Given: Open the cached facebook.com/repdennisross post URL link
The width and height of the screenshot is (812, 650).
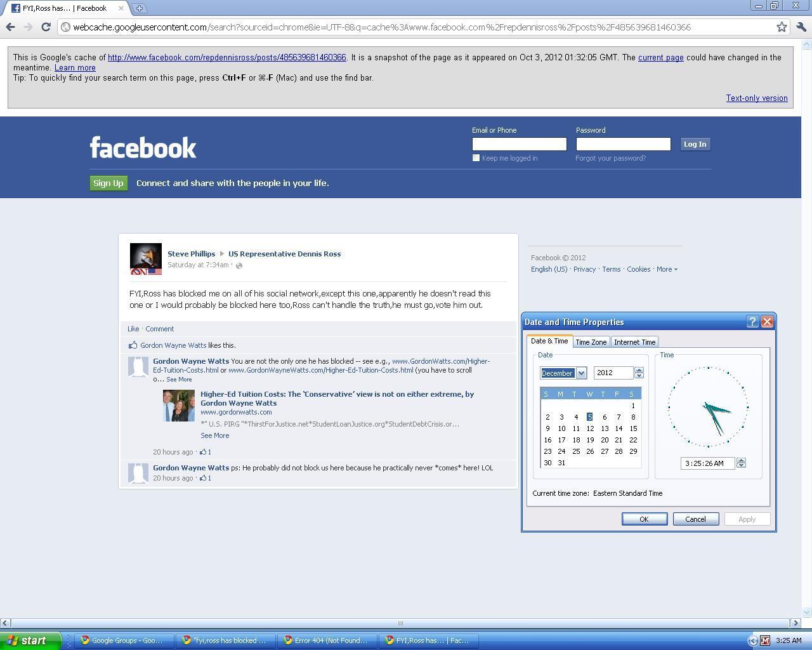Looking at the screenshot, I should [x=227, y=58].
